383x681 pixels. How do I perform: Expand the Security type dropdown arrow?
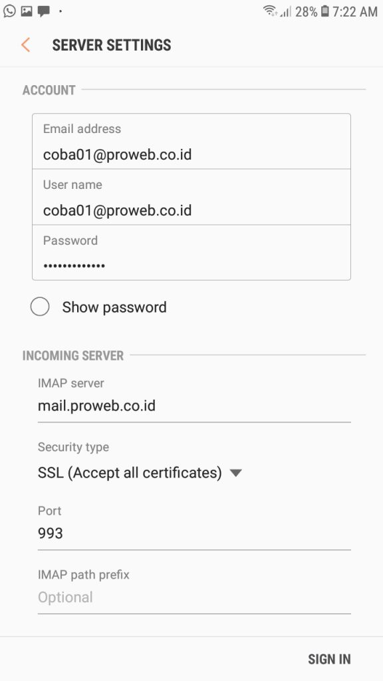[x=236, y=473]
